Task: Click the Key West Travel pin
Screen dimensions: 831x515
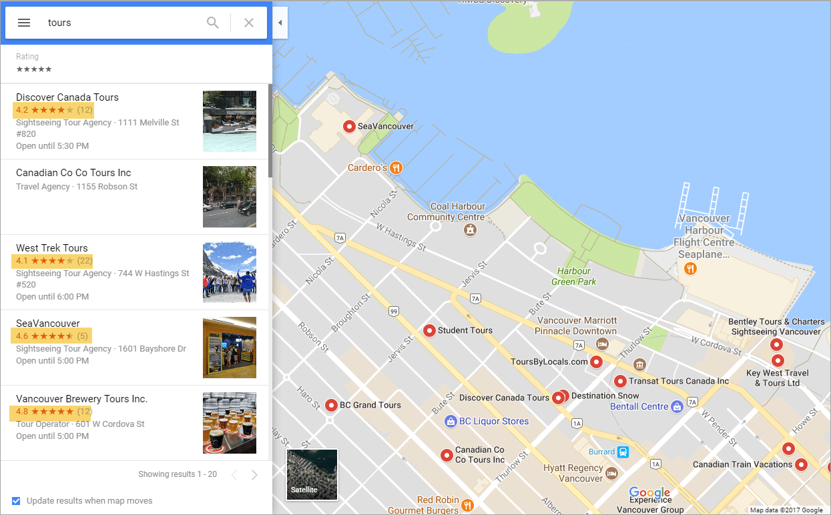Action: point(778,361)
